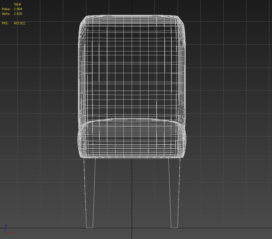Click the XYZ axis gizmo
Viewport: 272px width, 239px height.
pyautogui.click(x=9, y=229)
